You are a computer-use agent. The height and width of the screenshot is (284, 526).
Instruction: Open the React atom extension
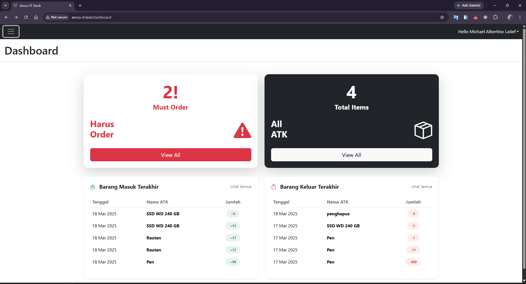click(485, 17)
